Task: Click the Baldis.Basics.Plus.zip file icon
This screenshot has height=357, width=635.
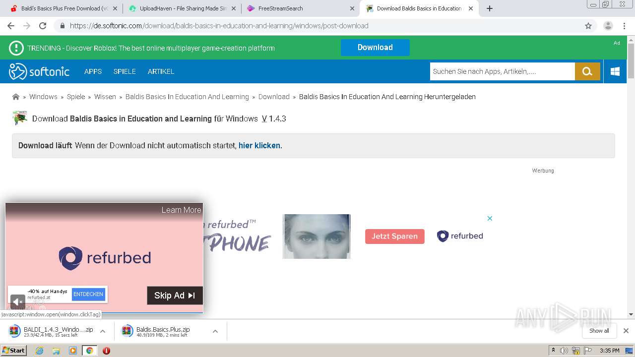Action: tap(127, 331)
